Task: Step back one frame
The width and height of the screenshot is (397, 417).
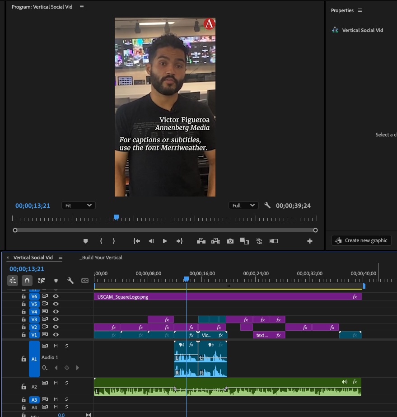Action: pos(151,241)
